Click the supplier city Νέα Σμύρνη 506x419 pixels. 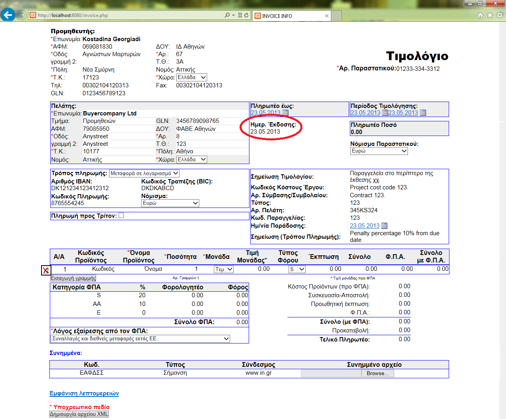98,70
